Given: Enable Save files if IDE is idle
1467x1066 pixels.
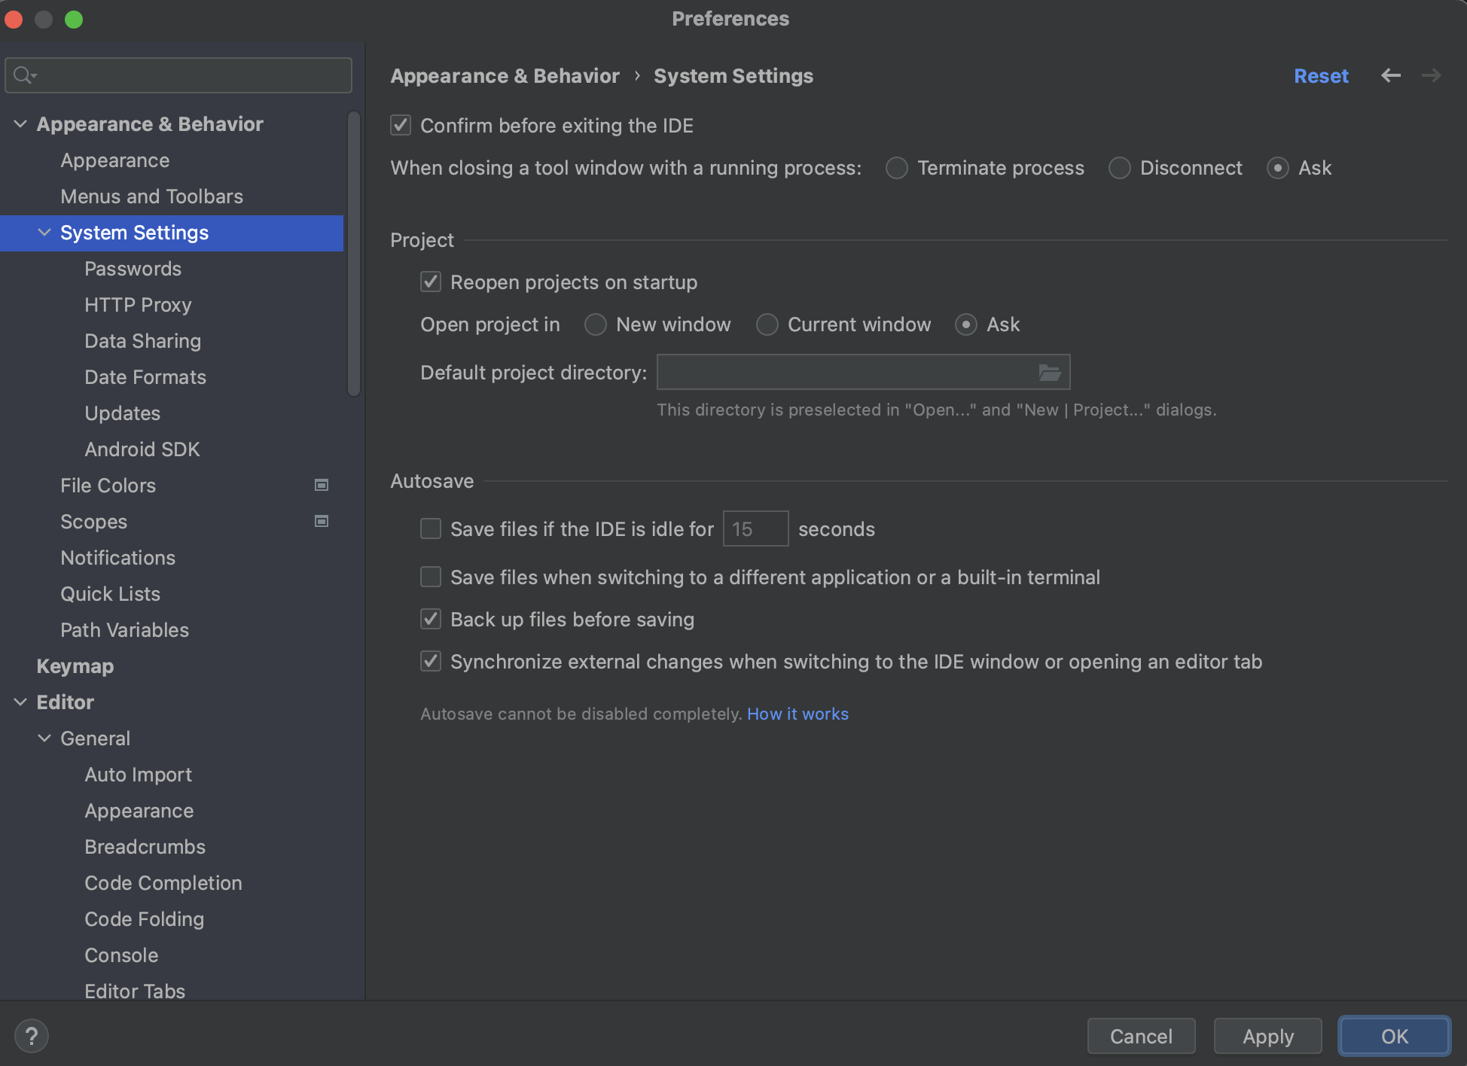Looking at the screenshot, I should coord(431,528).
